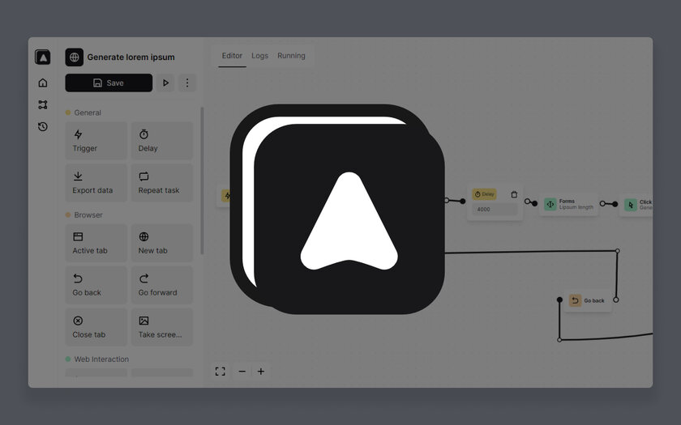
Task: Select the Editor tab
Action: tap(232, 56)
